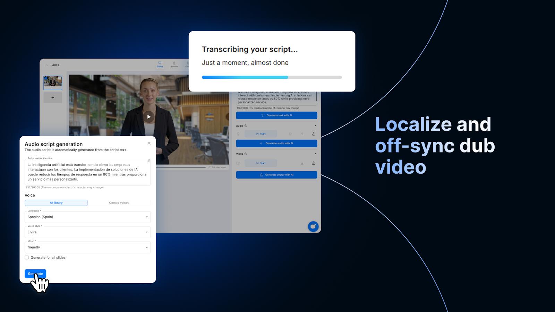The image size is (555, 312).
Task: Click the transcribing progress bar
Action: tap(272, 77)
